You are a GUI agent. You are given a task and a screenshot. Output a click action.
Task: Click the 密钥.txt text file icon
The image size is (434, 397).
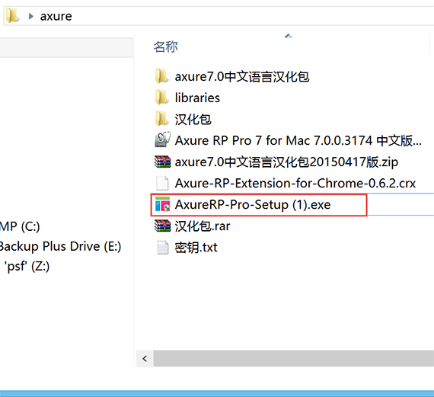(x=162, y=247)
